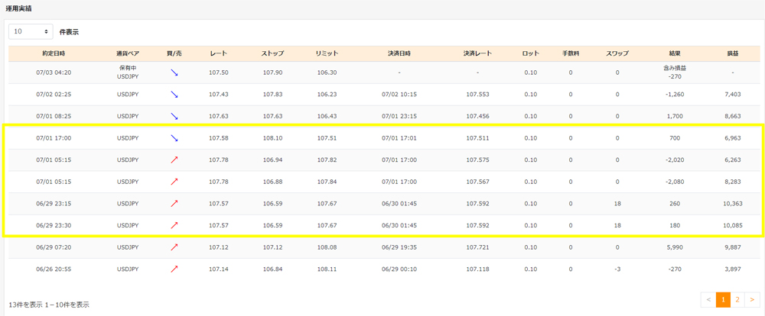Click the red arrow in the 06/26 20:55 row

(174, 269)
